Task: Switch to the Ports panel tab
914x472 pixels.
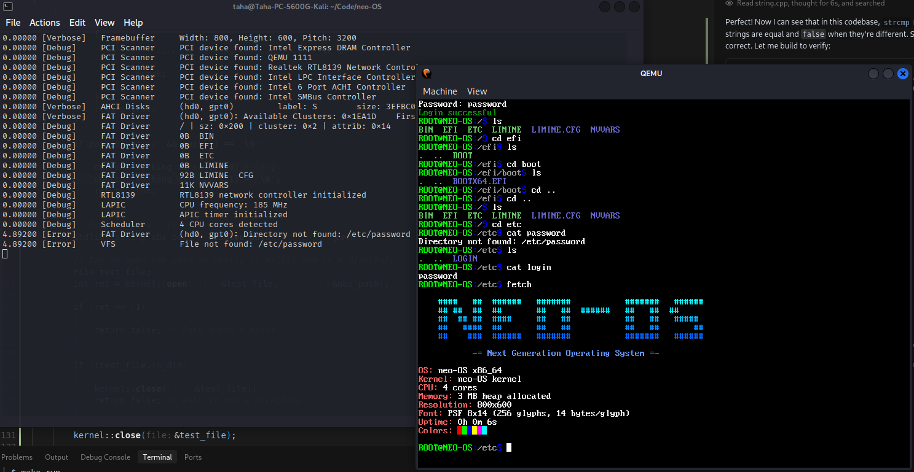Action: coord(193,457)
